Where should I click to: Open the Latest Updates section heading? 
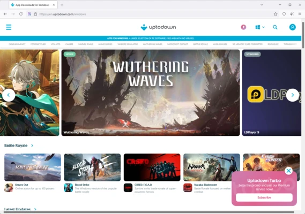(x=18, y=209)
